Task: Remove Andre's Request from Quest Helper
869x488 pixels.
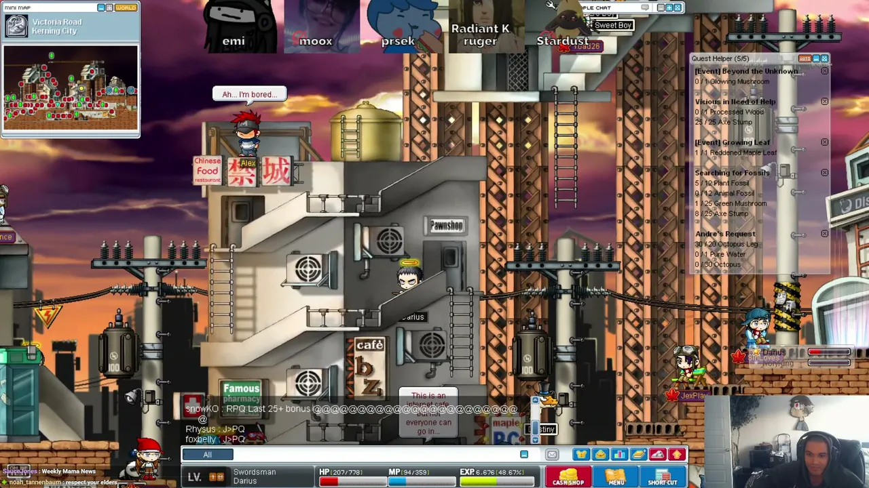Action: 825,234
